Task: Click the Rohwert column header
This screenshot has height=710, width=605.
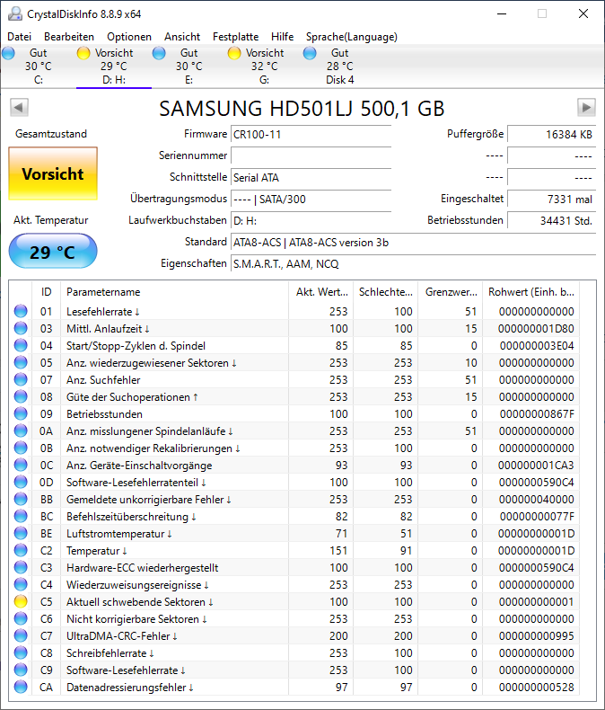Action: click(530, 292)
